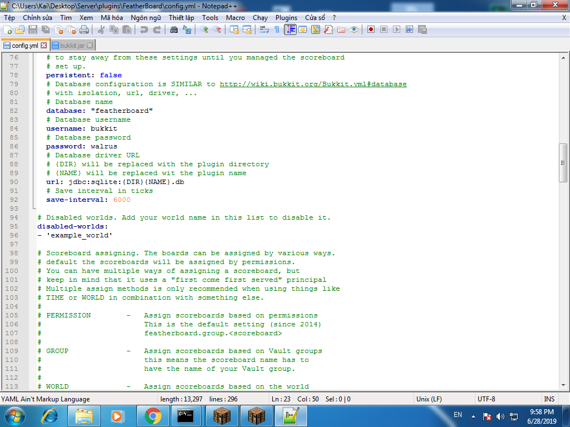Click Run macro multiple times icon
The width and height of the screenshot is (570, 427).
point(409,30)
